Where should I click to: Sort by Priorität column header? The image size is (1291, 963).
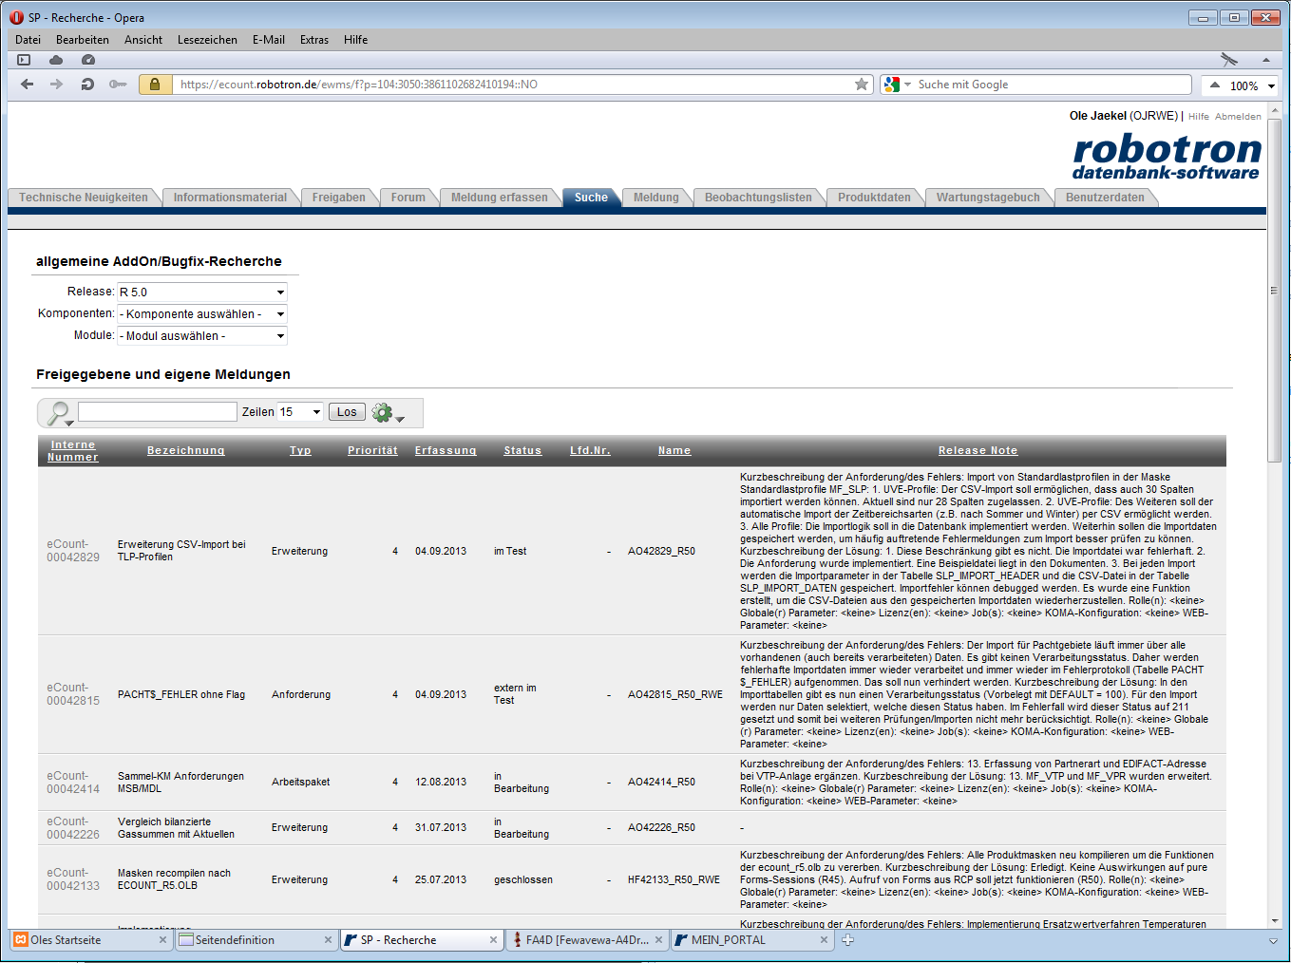[372, 451]
